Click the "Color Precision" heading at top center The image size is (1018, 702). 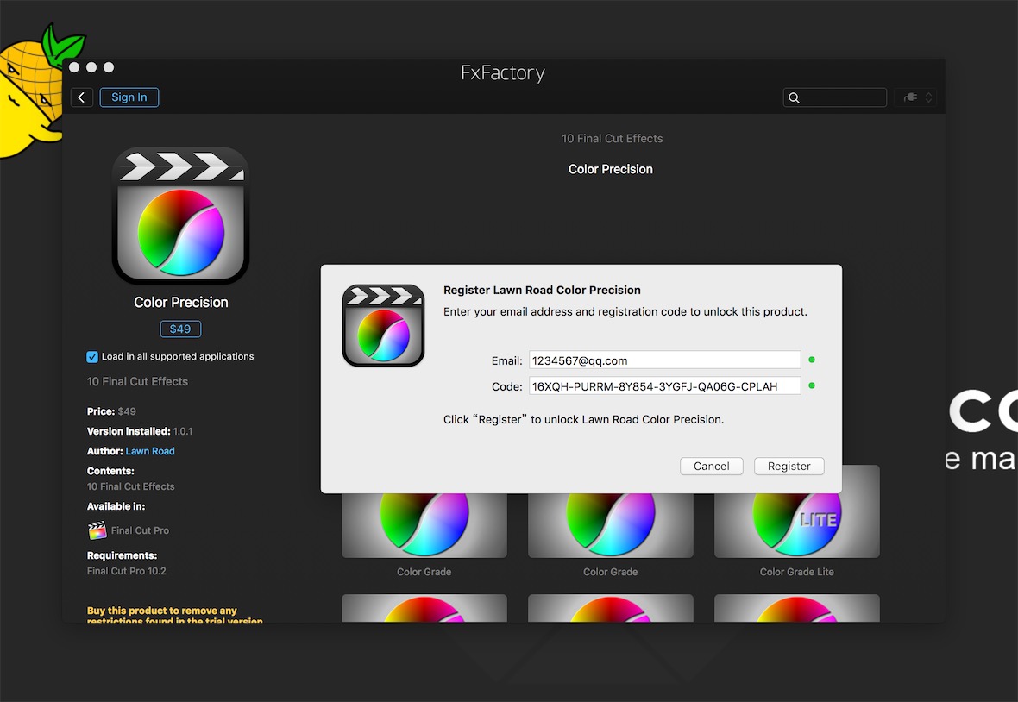click(x=610, y=169)
